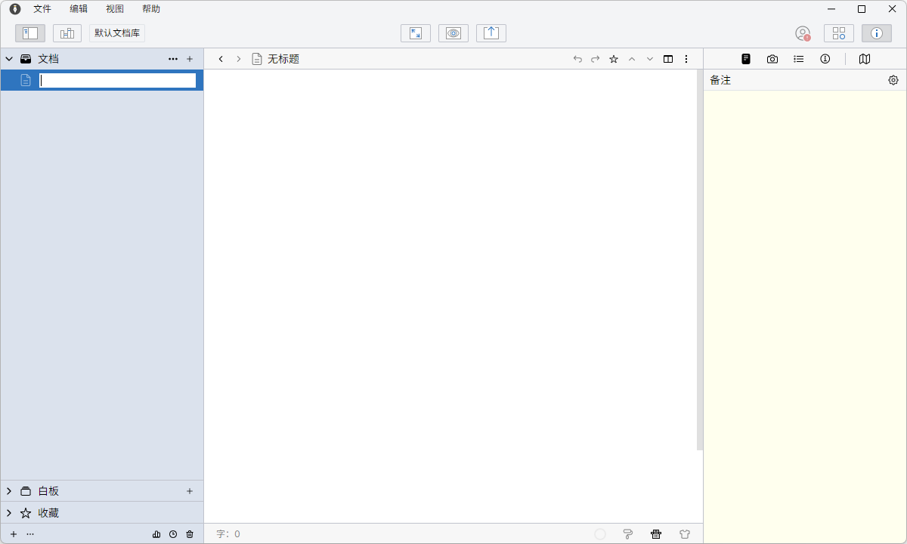907x544 pixels.
Task: Go to next document down chevron
Action: (x=650, y=59)
